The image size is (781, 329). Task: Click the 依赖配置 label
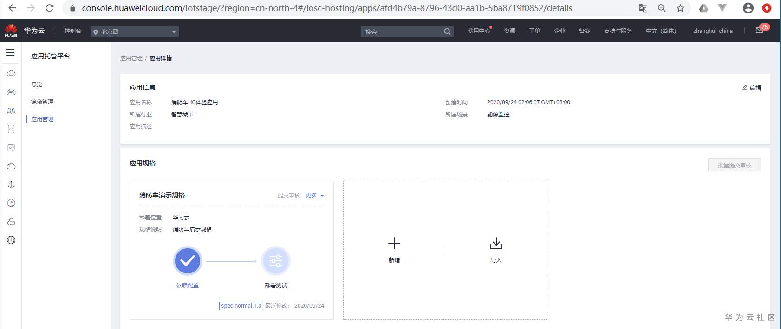click(x=187, y=285)
